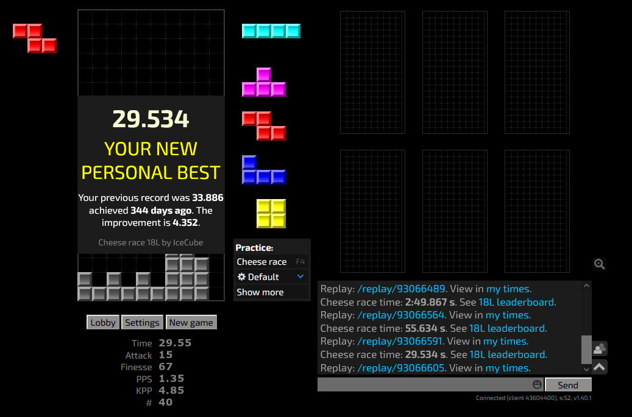This screenshot has width=632, height=417.
Task: Click the blue J piece in queue
Action: click(263, 171)
